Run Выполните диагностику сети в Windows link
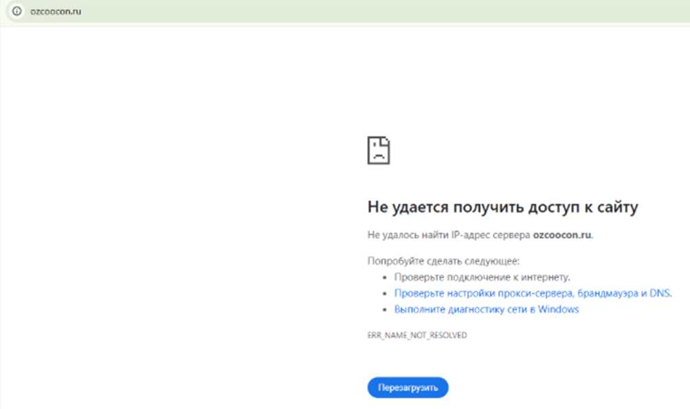Image resolution: width=690 pixels, height=409 pixels. (486, 309)
